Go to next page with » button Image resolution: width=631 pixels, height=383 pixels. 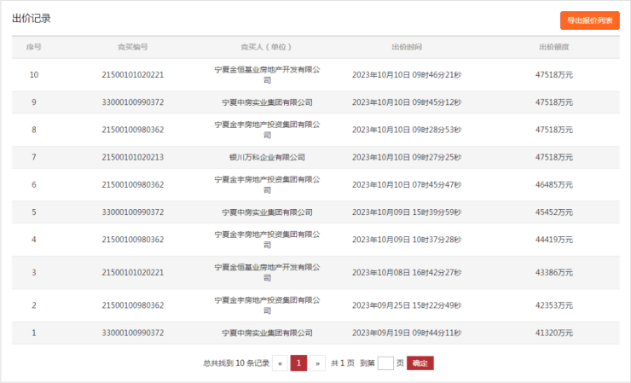click(317, 363)
